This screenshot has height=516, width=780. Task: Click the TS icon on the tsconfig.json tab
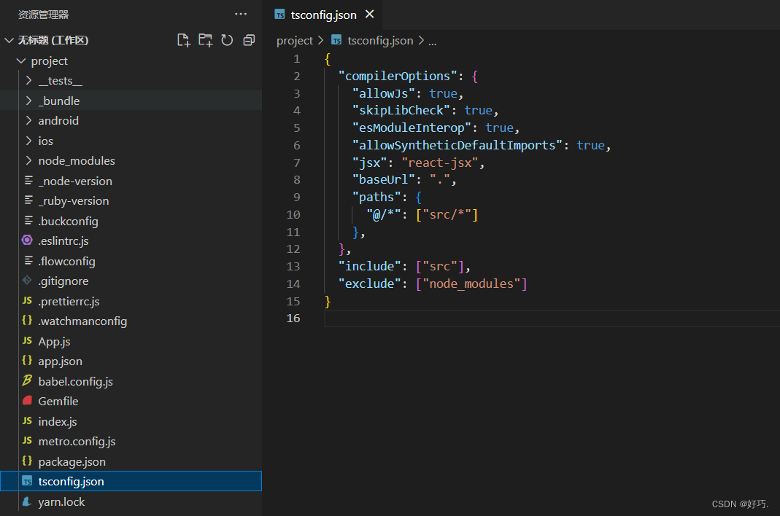[279, 14]
